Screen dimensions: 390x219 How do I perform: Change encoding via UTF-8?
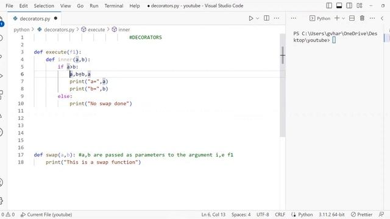(263, 215)
